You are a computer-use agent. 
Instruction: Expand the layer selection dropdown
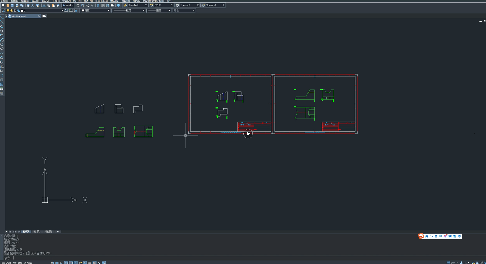(62, 11)
